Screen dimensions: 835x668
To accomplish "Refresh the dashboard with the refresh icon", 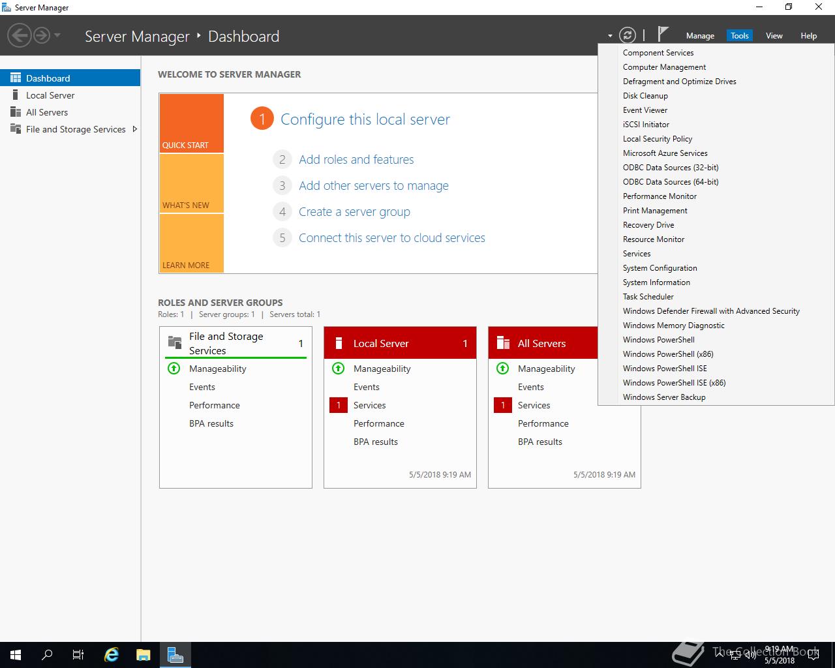I will pos(627,35).
